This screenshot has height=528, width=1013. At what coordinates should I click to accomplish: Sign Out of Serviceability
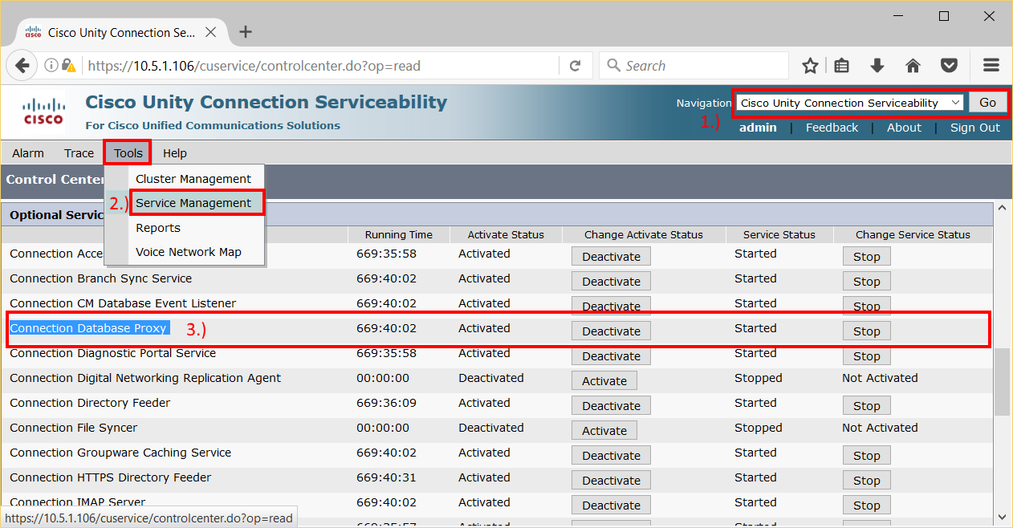click(974, 127)
